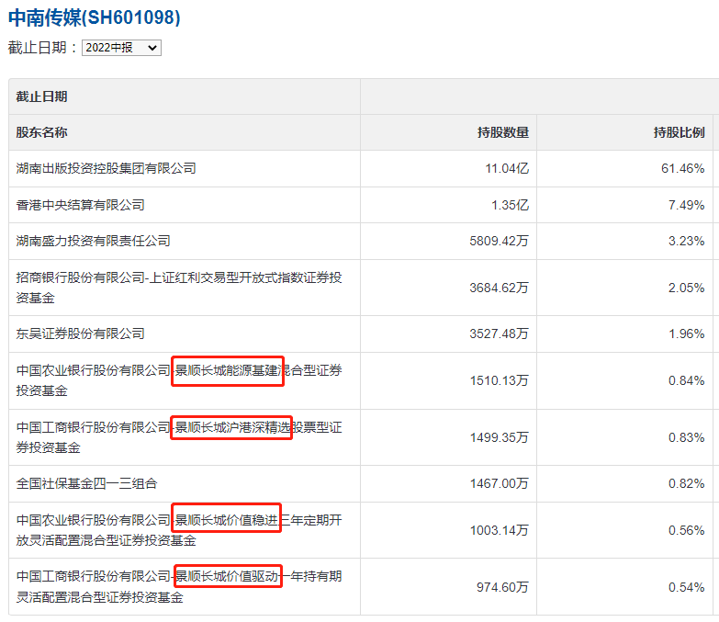Select the 景顺长城价值稳进 fund name
The image size is (719, 622).
click(x=226, y=518)
